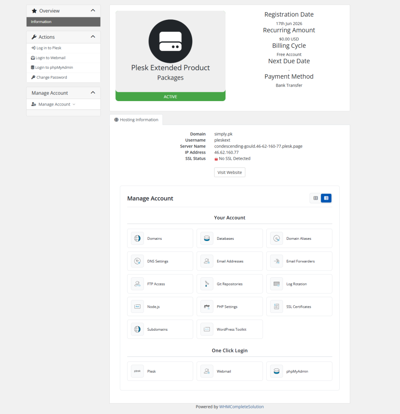Open the SSL Certificates text label
400x414 pixels.
pyautogui.click(x=299, y=306)
